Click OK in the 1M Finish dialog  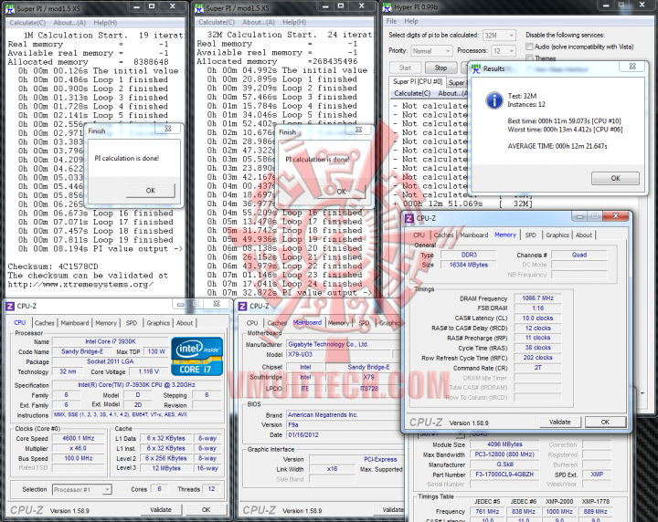(x=151, y=191)
